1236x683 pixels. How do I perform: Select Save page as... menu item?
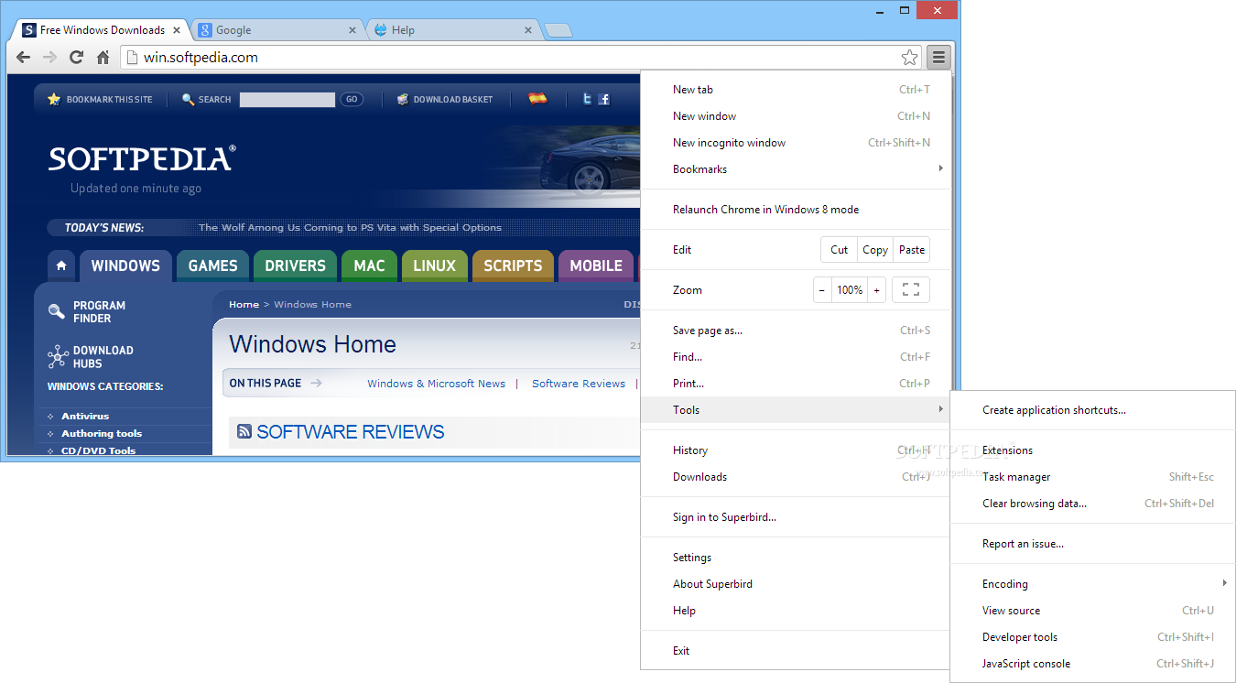(x=796, y=331)
